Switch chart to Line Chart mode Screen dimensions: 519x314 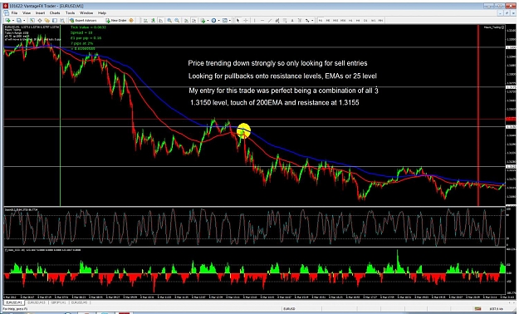coord(160,21)
